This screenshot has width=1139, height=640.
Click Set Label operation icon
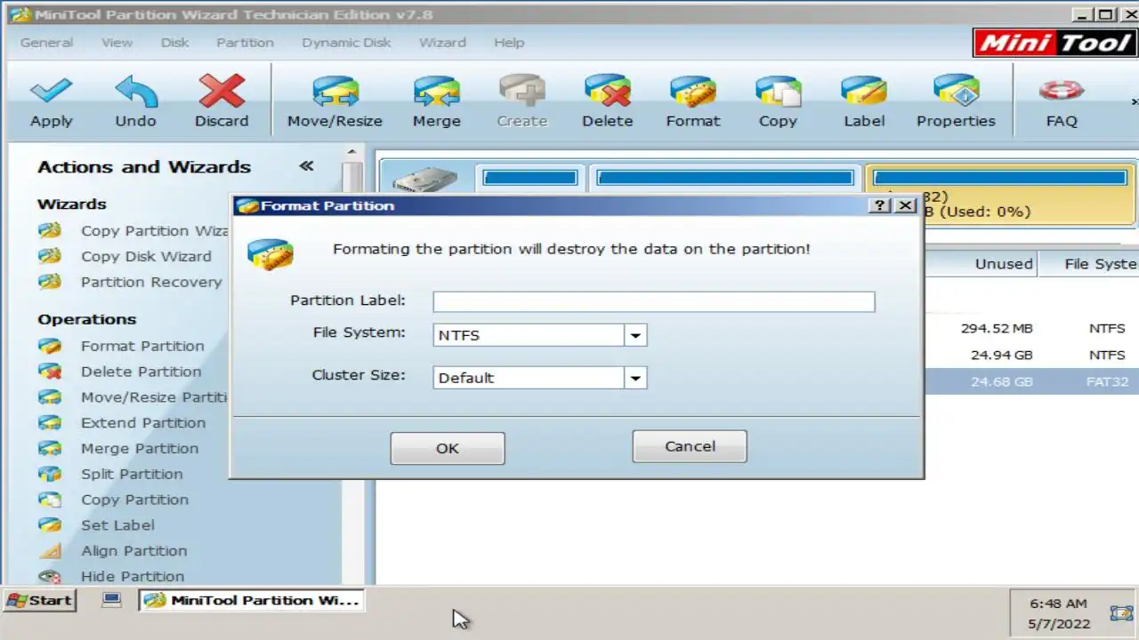50,525
